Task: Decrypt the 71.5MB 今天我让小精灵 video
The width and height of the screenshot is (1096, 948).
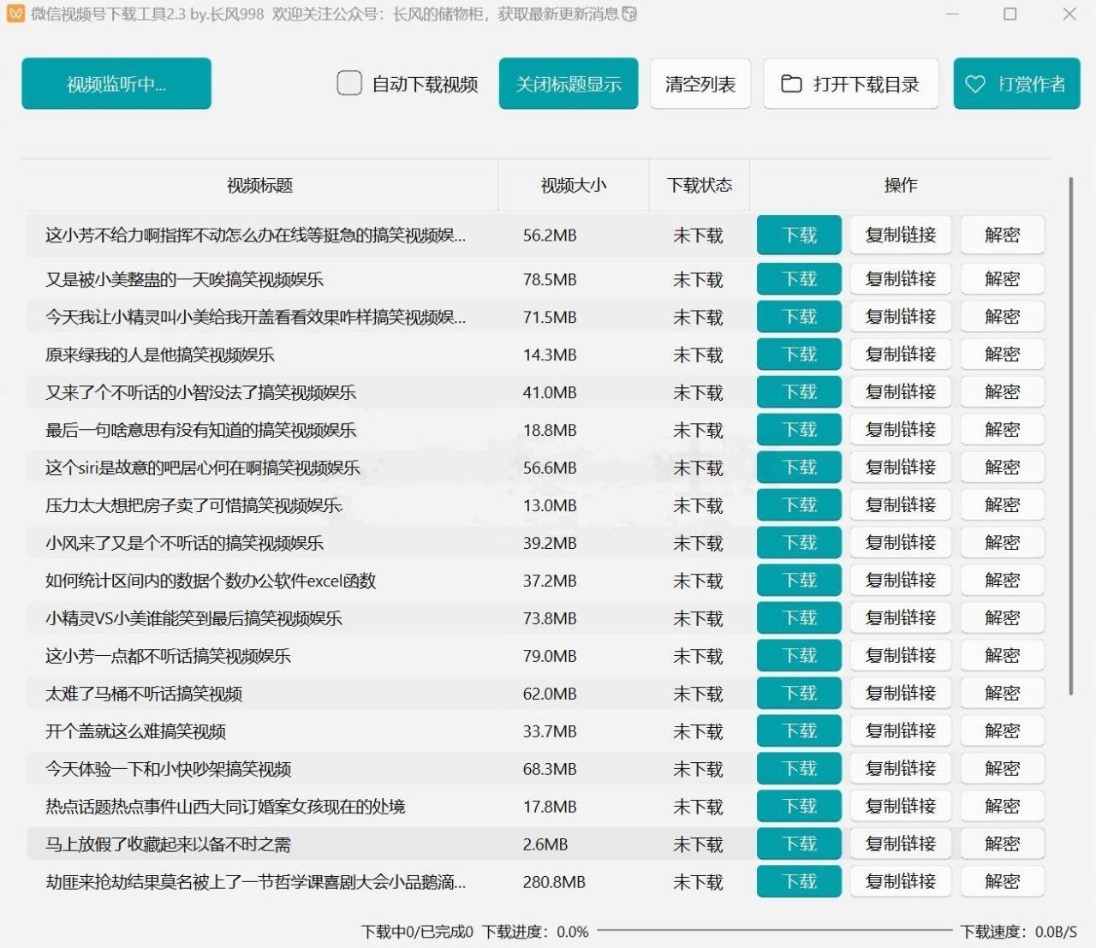Action: point(1002,317)
